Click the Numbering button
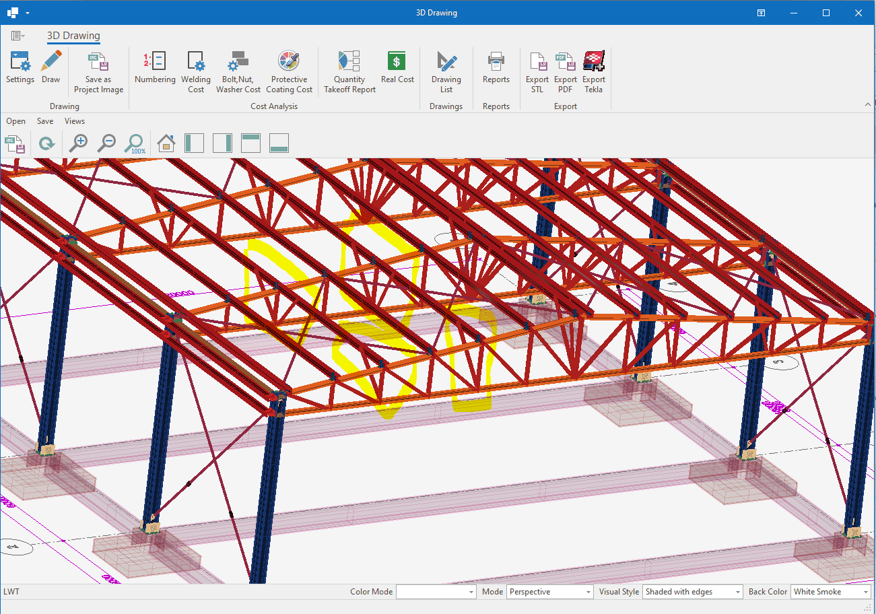 click(155, 67)
